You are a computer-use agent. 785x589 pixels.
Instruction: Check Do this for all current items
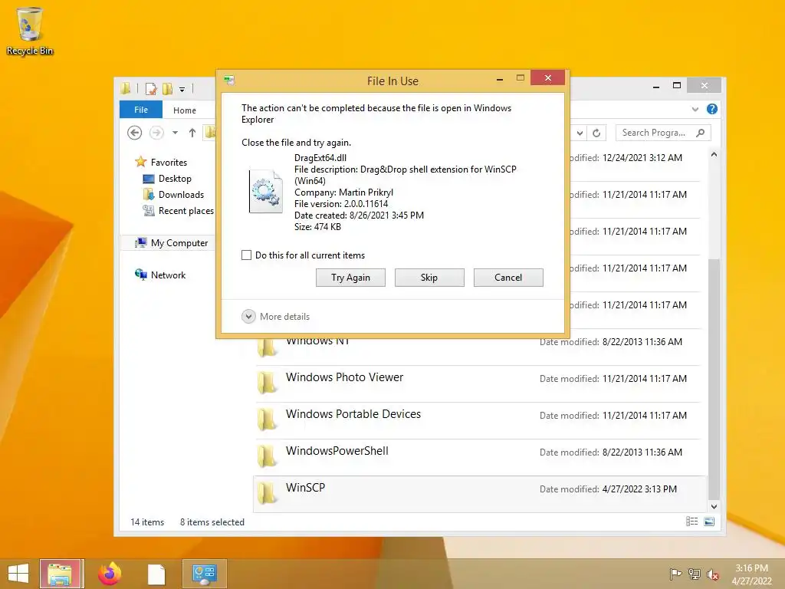click(246, 255)
